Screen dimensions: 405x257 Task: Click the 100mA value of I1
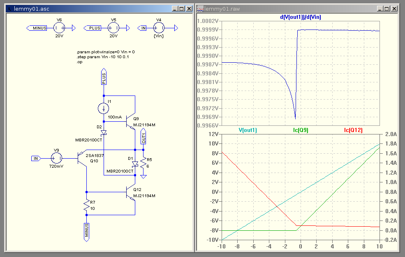point(115,117)
